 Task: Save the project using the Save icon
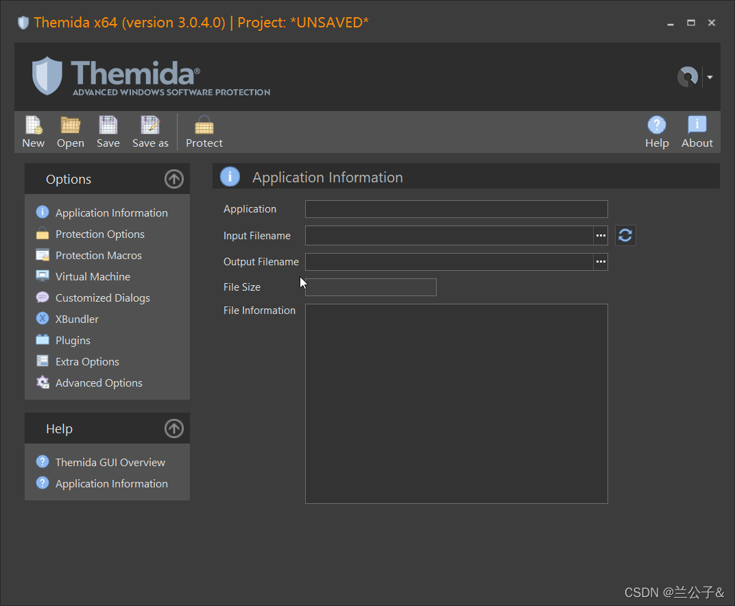pyautogui.click(x=108, y=132)
